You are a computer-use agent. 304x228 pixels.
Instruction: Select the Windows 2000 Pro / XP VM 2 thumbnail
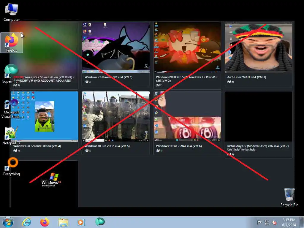[x=187, y=47]
